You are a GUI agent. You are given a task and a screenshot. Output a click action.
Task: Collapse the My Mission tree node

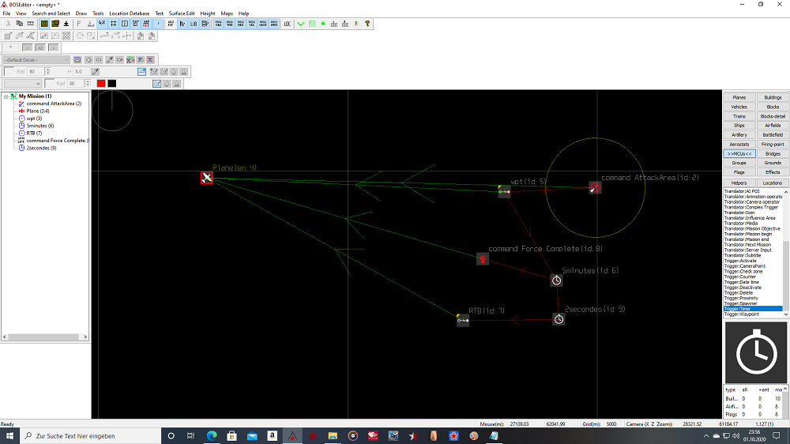(6, 96)
